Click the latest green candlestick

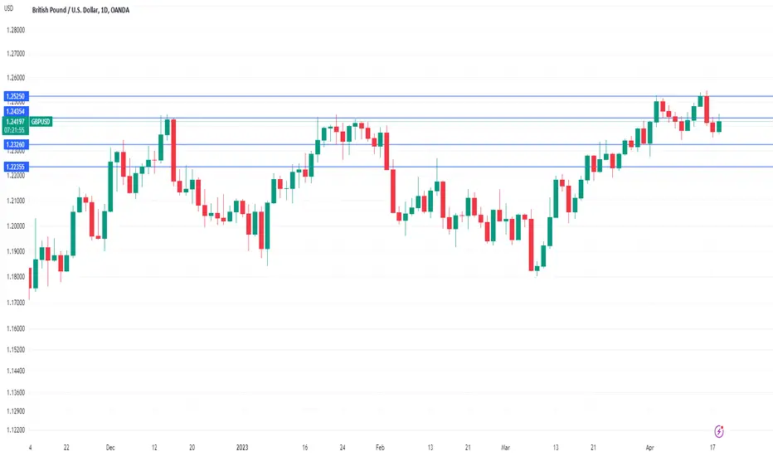pyautogui.click(x=719, y=126)
